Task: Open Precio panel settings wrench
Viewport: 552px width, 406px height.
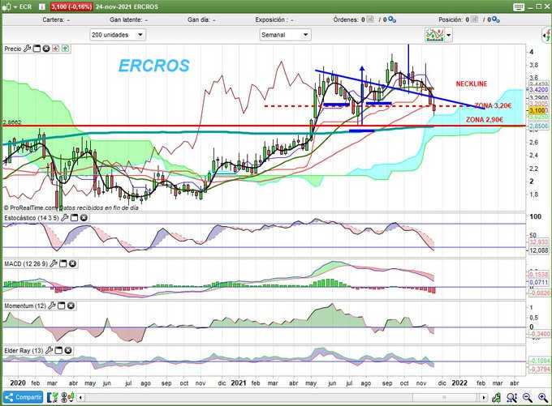Action: [27, 49]
